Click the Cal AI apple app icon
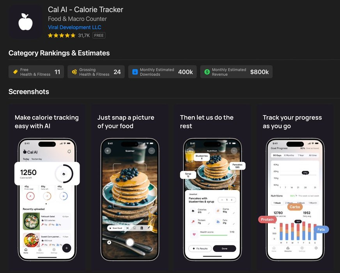 25,22
